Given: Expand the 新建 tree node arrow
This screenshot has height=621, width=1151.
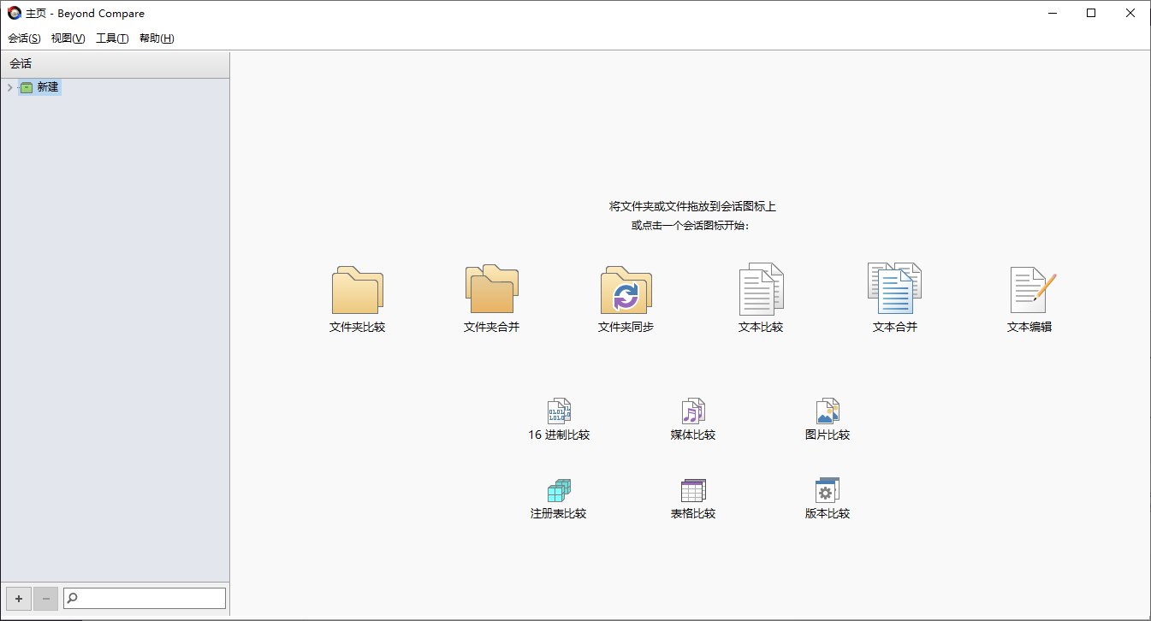Looking at the screenshot, I should tap(9, 87).
